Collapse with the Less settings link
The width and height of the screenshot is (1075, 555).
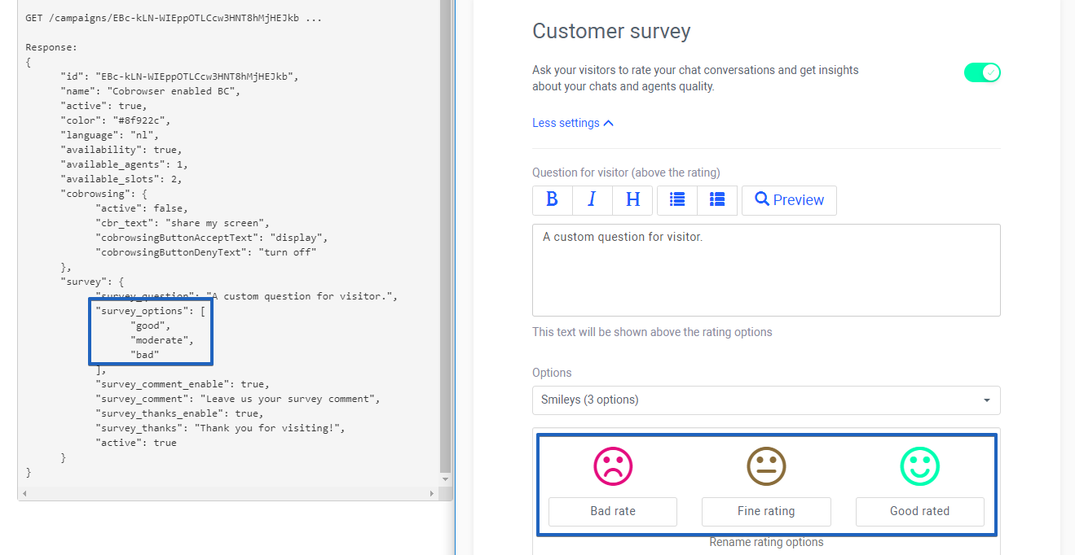[573, 123]
